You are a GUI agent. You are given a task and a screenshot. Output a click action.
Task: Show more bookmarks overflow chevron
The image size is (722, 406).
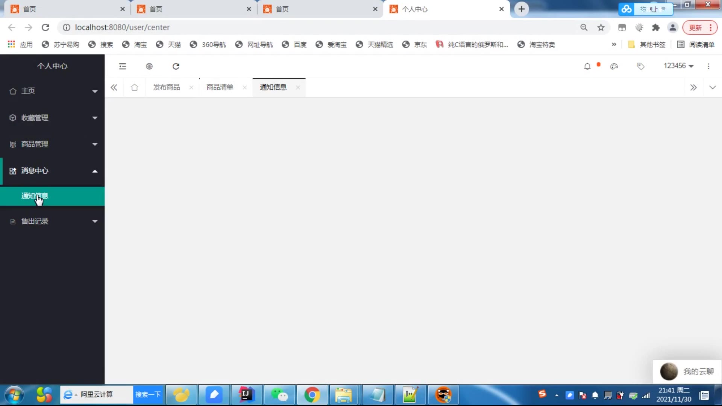point(614,44)
